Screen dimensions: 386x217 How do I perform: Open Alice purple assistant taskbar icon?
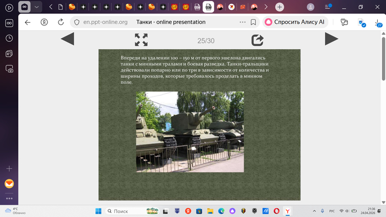pos(232,211)
